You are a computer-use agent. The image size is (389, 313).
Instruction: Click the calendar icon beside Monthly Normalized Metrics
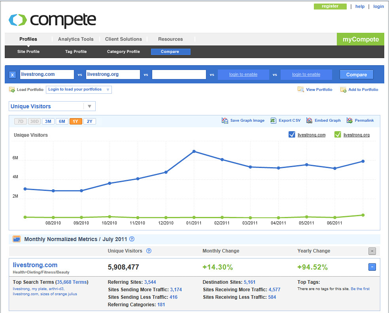click(x=17, y=239)
